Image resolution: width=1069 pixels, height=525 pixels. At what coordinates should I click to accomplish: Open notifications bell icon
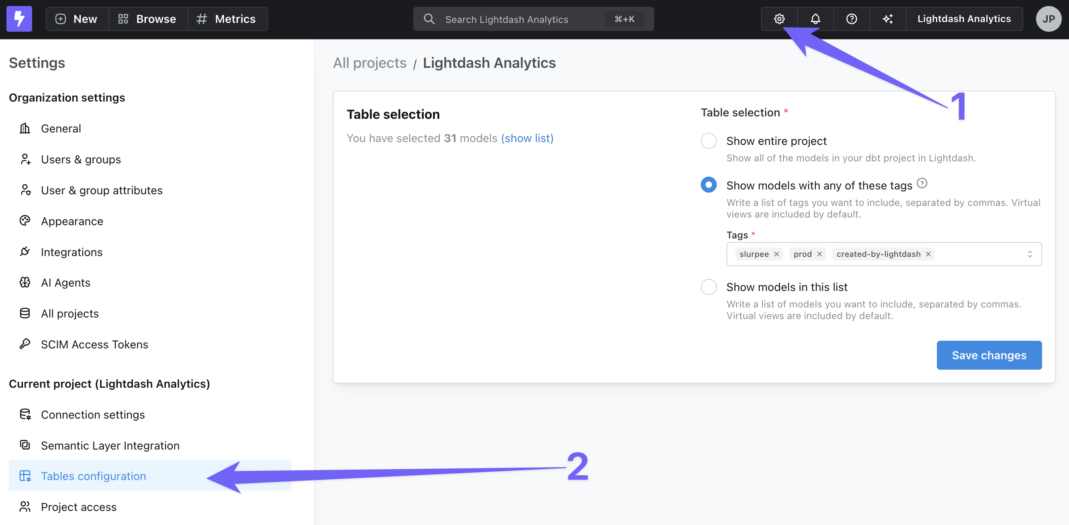coord(815,18)
